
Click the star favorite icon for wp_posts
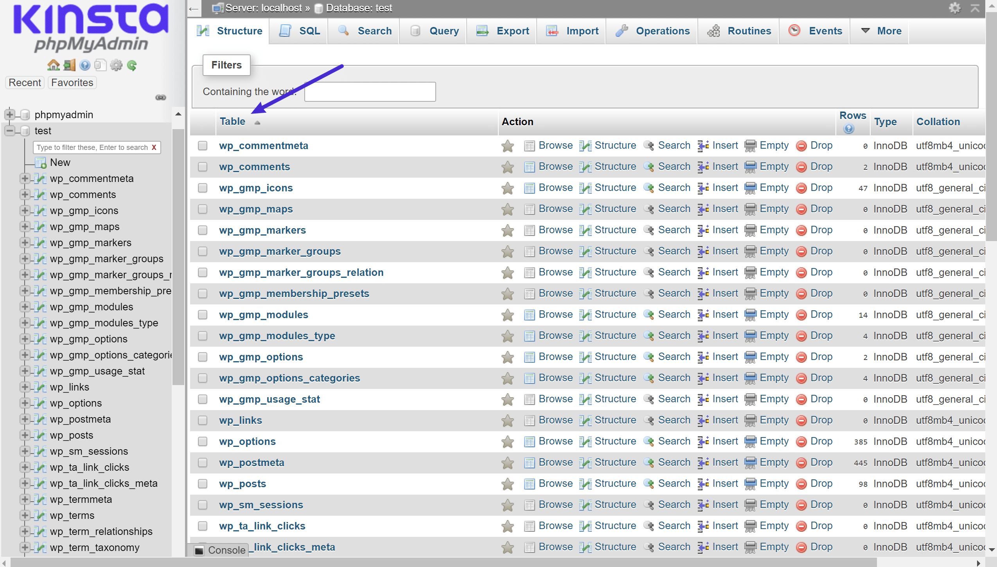pos(507,484)
